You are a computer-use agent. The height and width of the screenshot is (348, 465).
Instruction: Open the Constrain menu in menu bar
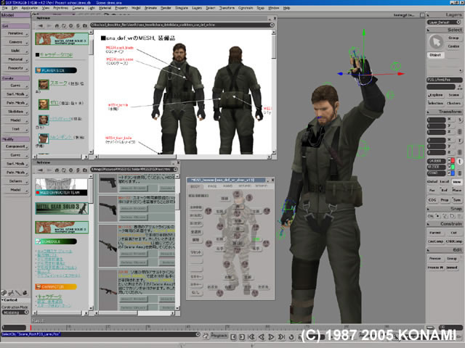click(x=246, y=8)
